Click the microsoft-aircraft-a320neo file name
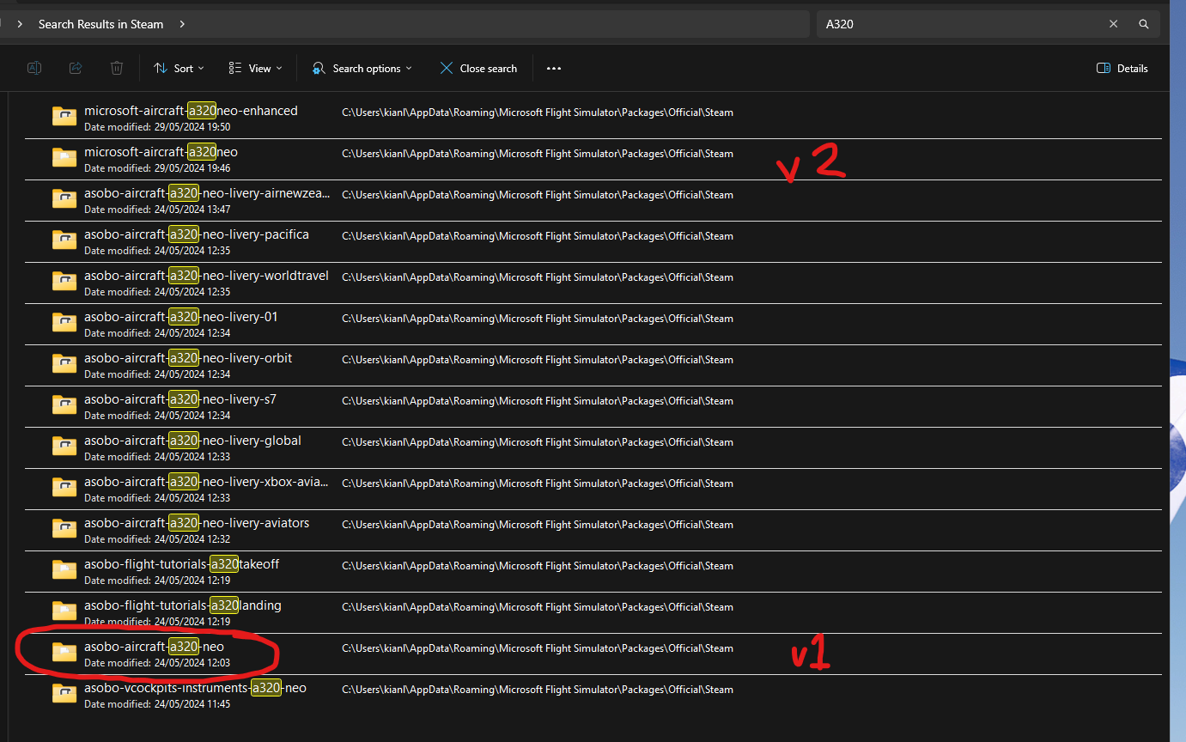 click(x=161, y=152)
